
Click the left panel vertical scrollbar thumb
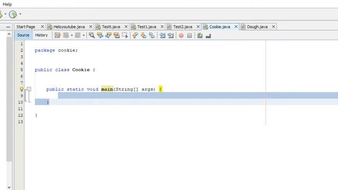(9, 99)
